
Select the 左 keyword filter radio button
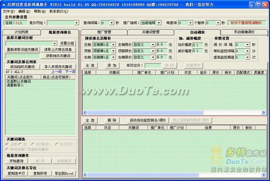tap(20, 145)
